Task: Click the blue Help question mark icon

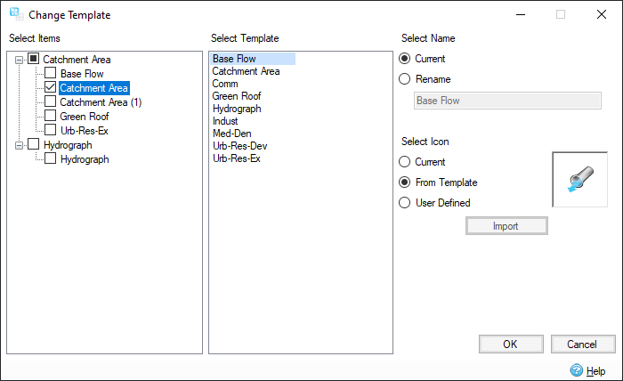Action: coord(576,370)
